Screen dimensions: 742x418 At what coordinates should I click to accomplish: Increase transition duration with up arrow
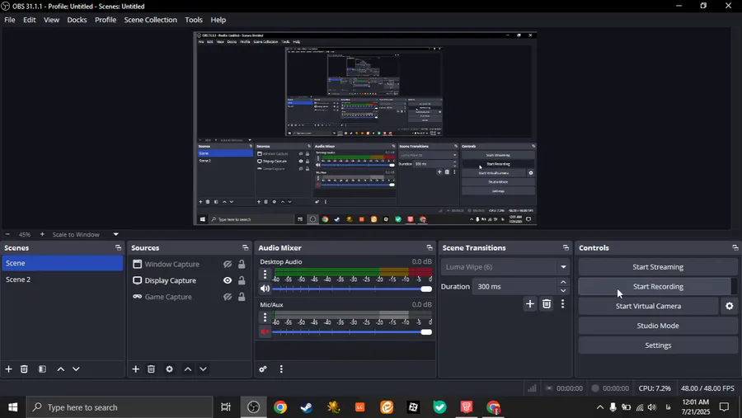[x=563, y=282]
